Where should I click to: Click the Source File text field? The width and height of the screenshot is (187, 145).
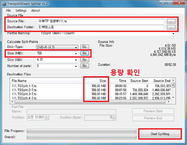(x=101, y=21)
